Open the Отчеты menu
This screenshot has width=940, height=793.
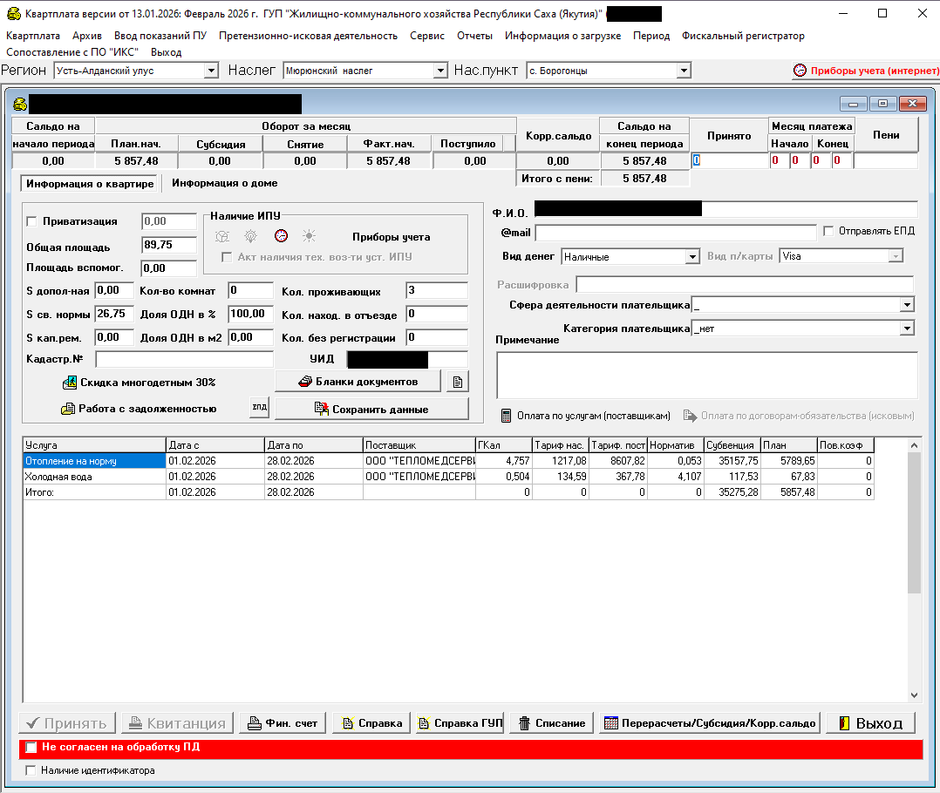474,36
